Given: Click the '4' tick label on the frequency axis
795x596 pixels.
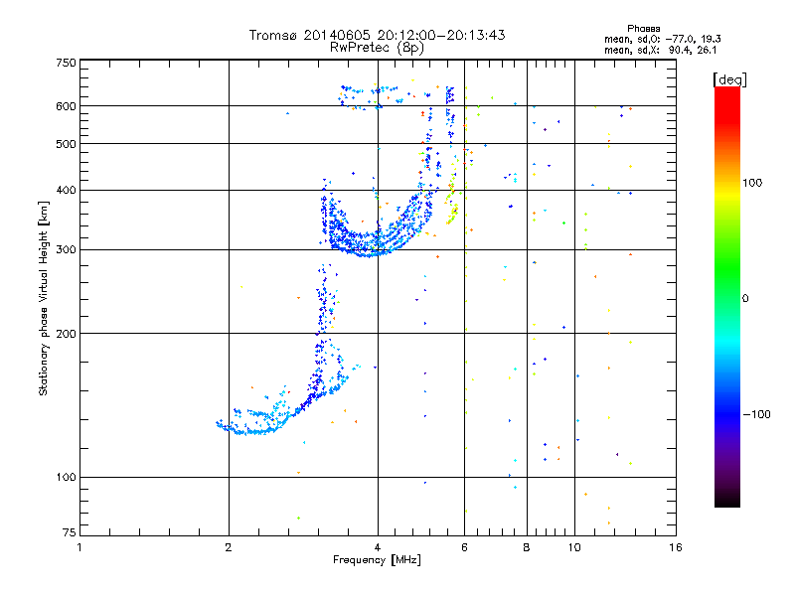Looking at the screenshot, I should click(378, 547).
